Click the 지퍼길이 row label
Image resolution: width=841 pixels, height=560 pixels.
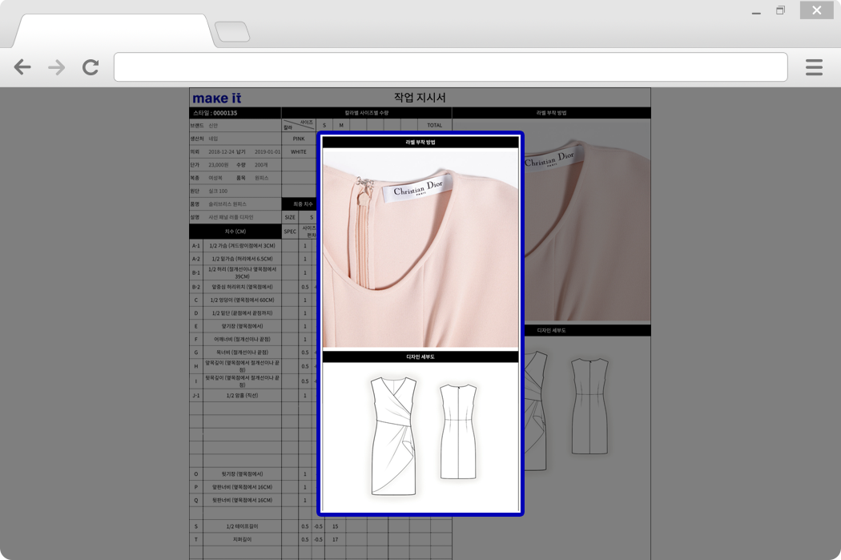[x=242, y=539]
